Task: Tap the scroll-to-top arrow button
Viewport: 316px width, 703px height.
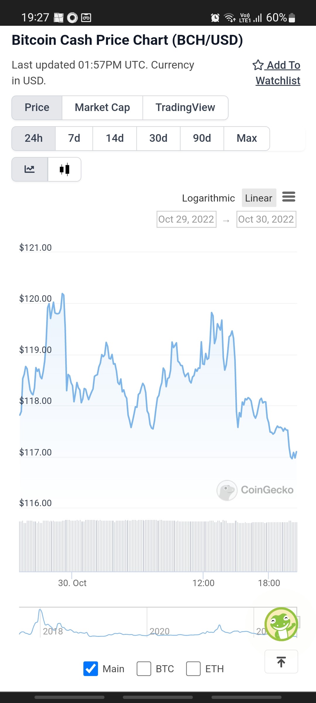Action: [x=281, y=662]
